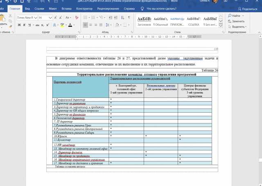Image resolution: width=262 pixels, height=186 pixels.
Task: Apply text highlight color
Action: pos(62,25)
